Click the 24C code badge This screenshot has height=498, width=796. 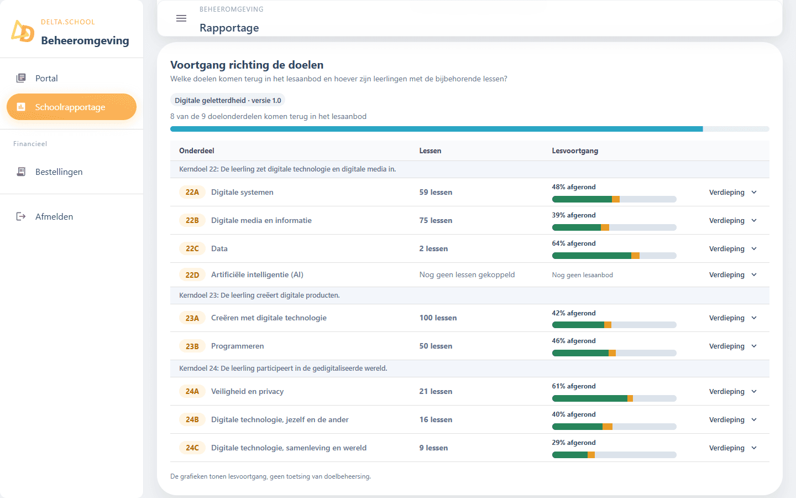[192, 448]
